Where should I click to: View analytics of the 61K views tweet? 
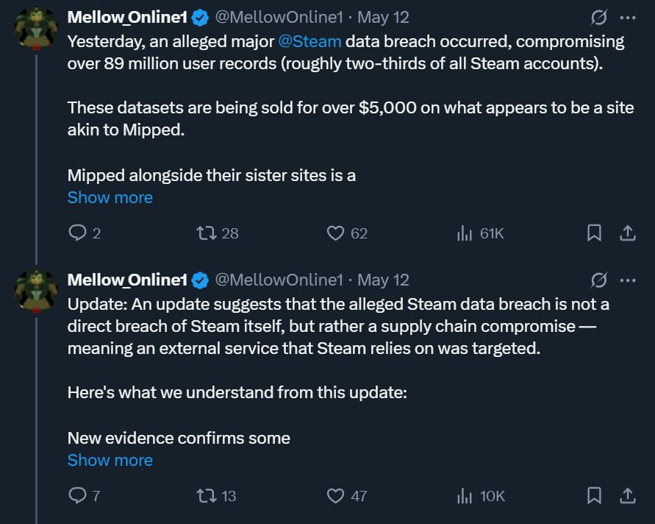[x=465, y=233]
